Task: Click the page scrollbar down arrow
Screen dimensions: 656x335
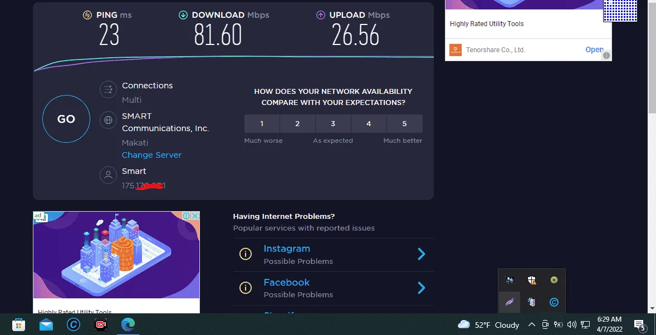Action: (x=652, y=309)
